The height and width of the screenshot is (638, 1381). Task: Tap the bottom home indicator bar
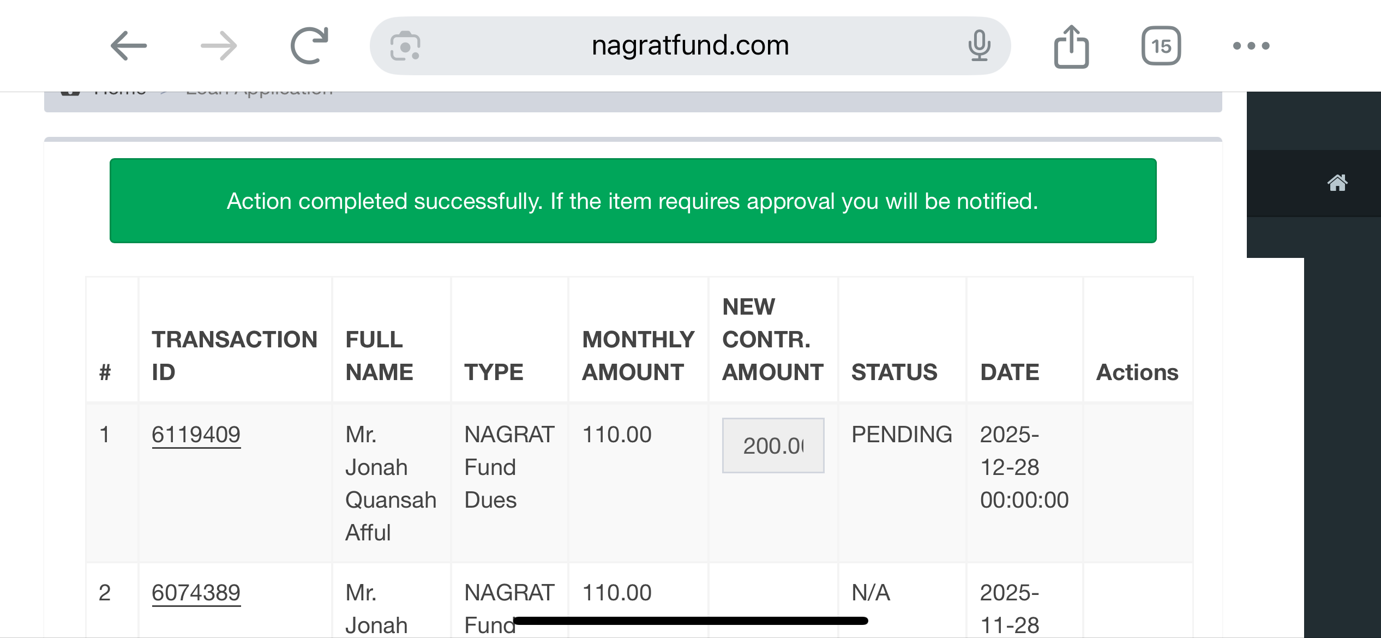tap(690, 621)
